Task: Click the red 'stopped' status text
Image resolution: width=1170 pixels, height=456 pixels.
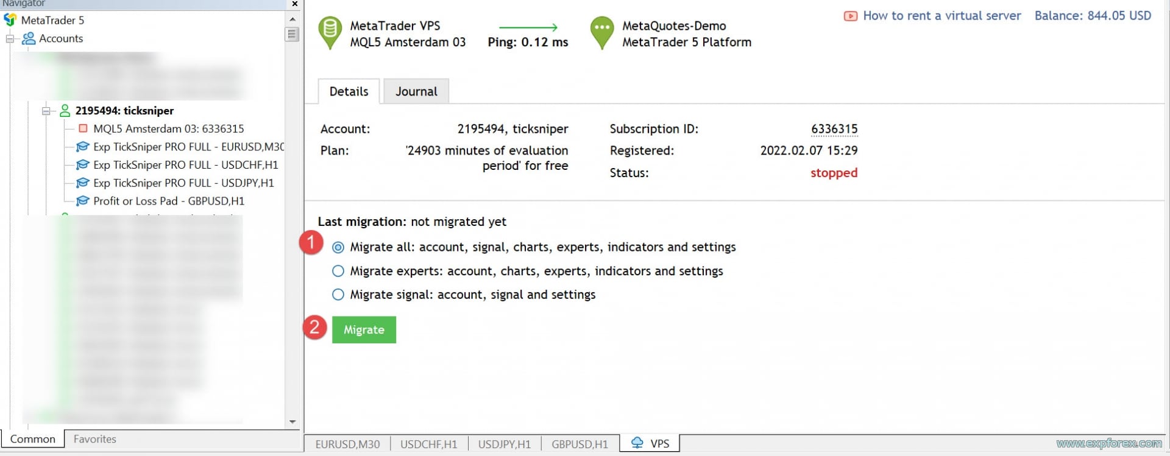Action: tap(834, 173)
